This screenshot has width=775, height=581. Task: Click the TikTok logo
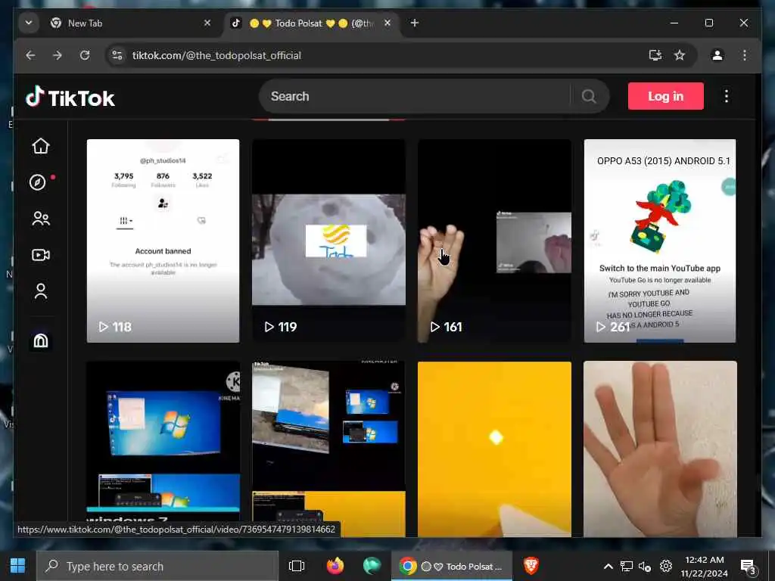(70, 98)
